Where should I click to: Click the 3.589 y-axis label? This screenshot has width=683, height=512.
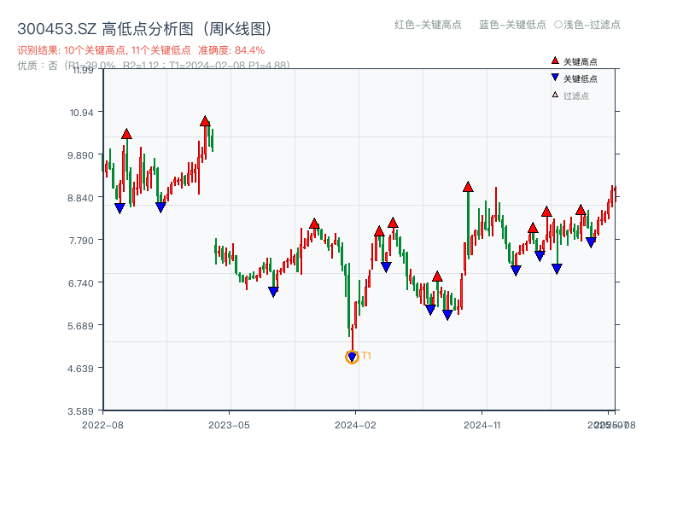(80, 411)
